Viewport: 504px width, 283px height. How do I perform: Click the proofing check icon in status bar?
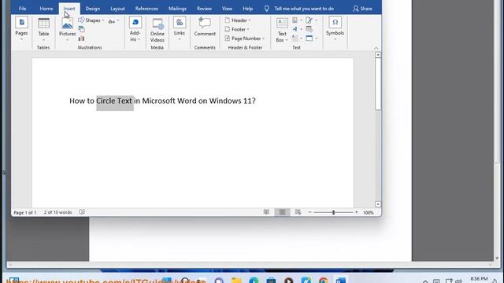pos(82,212)
